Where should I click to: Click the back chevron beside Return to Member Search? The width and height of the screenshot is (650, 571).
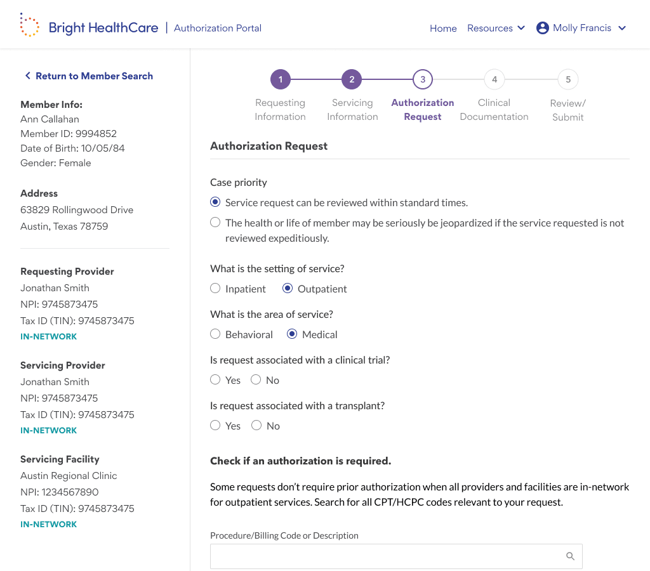click(x=28, y=75)
